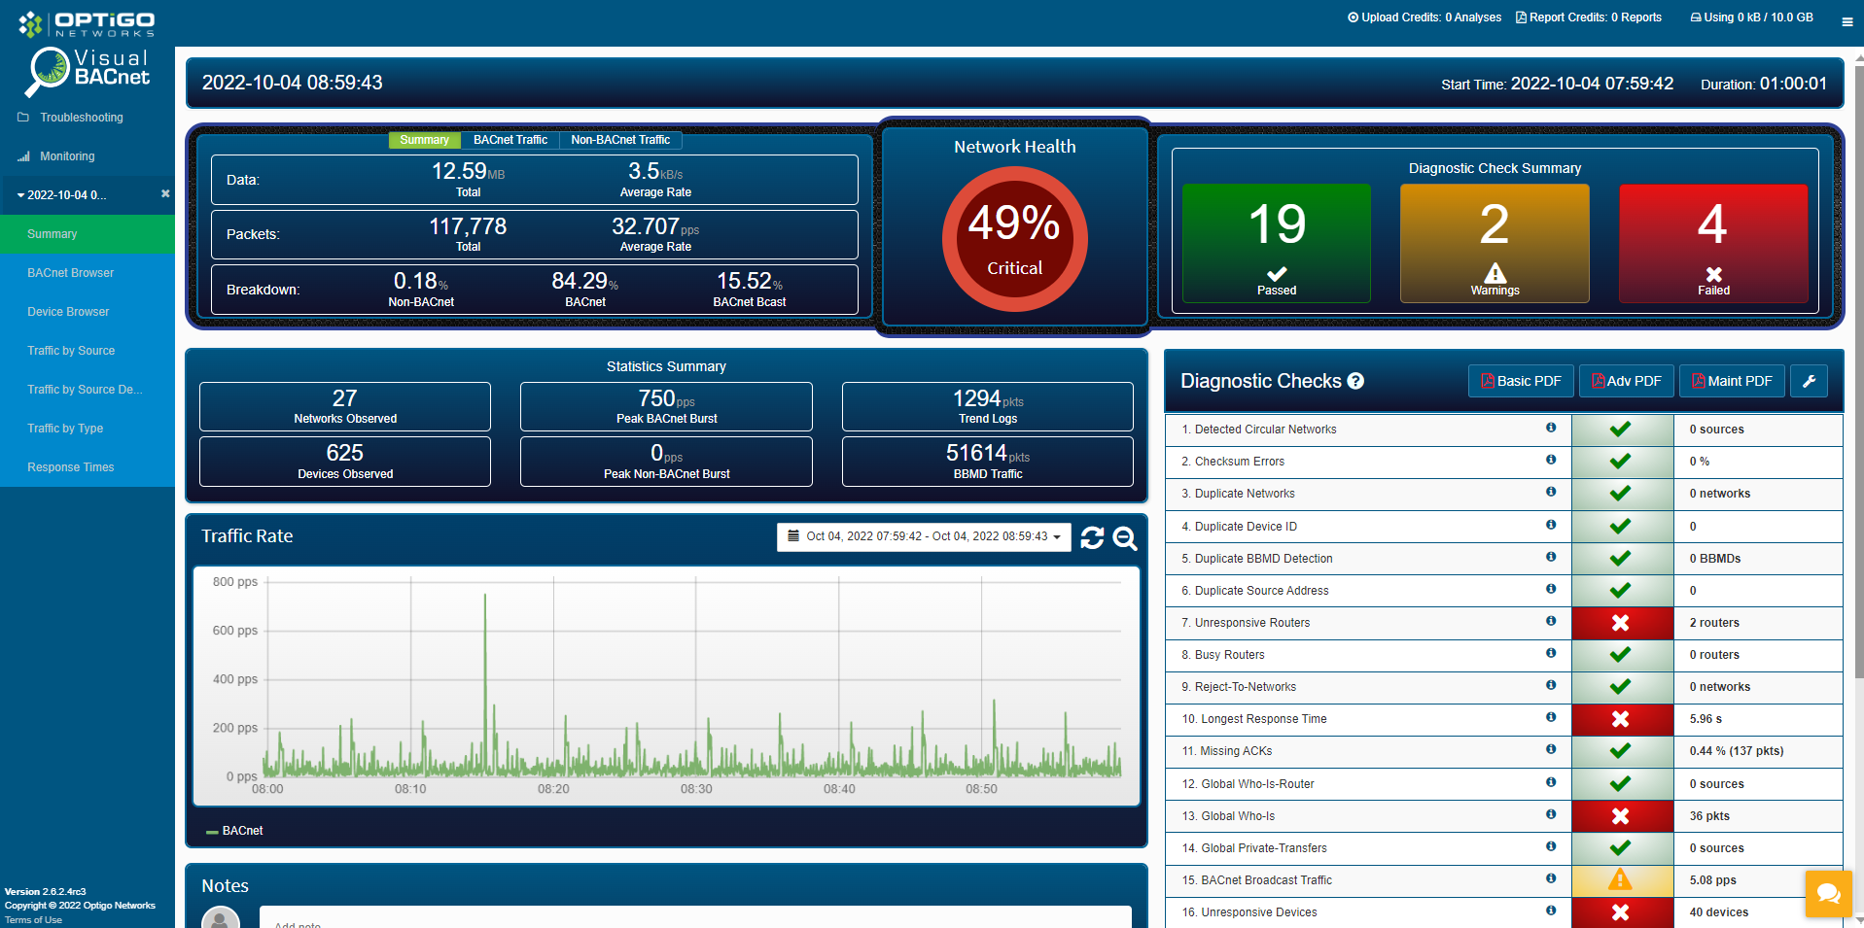Close the 2022-10-04 capture entry
This screenshot has width=1864, height=928.
[165, 194]
